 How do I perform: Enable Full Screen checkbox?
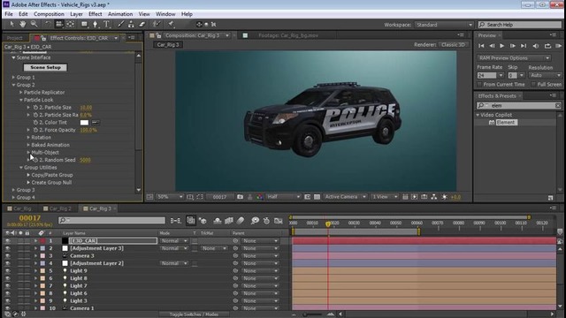tap(533, 85)
